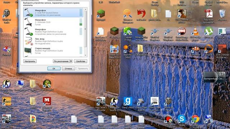Click the Настроить button

tap(30, 61)
